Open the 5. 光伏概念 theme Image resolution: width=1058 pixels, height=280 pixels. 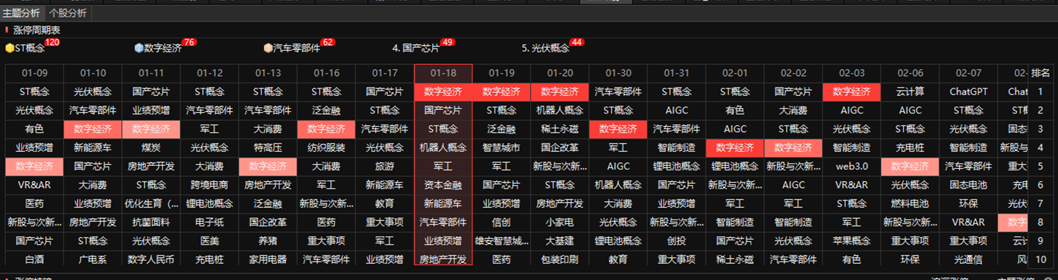tap(546, 48)
